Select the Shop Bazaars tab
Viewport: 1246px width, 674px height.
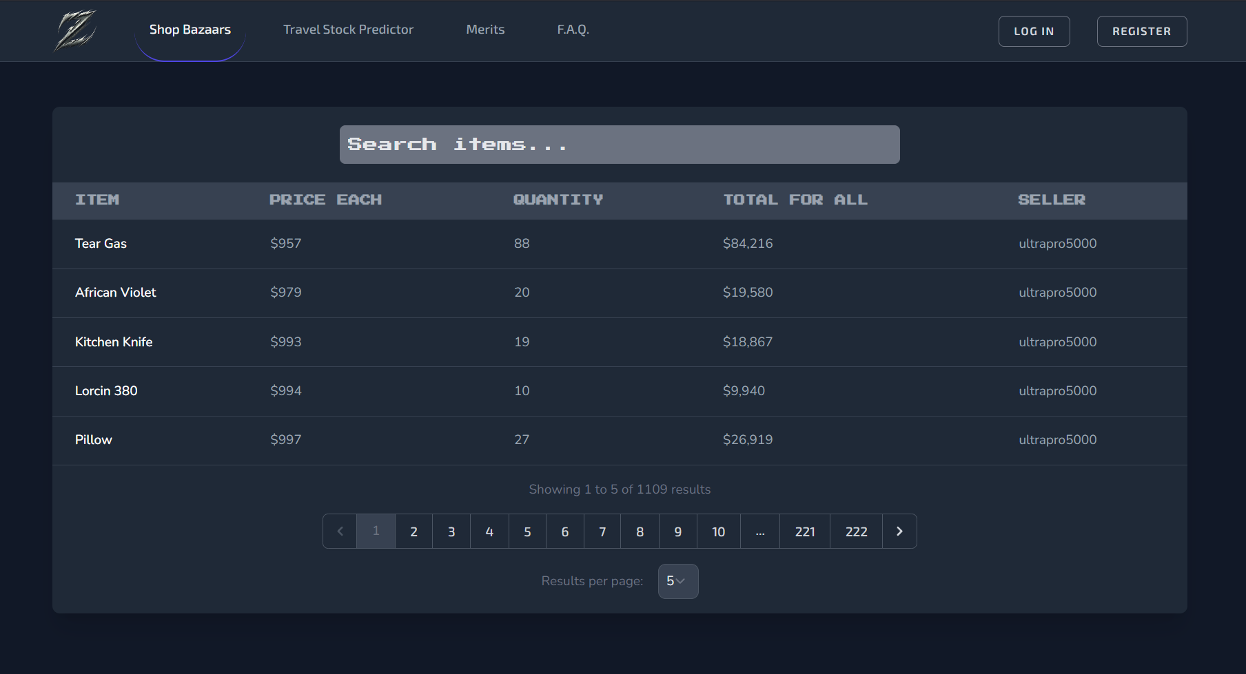click(190, 30)
